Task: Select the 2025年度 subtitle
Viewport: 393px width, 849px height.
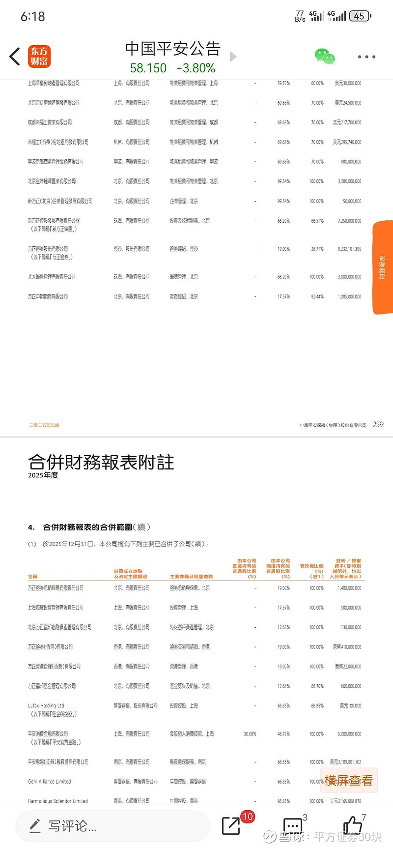Action: click(x=43, y=475)
